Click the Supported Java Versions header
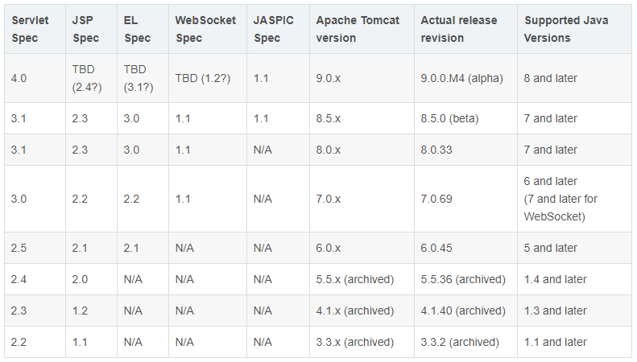Image resolution: width=637 pixels, height=362 pixels. point(560,28)
